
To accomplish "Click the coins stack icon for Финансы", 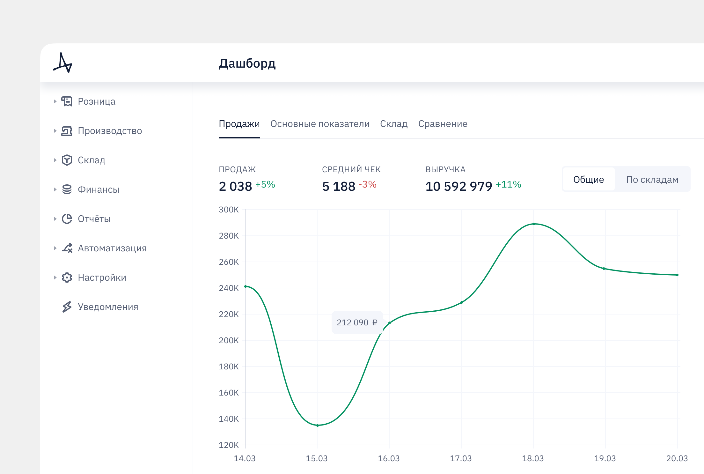I will (x=67, y=189).
